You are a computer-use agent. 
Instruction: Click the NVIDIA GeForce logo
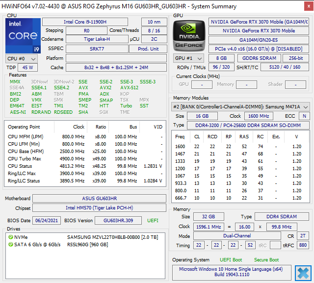(189, 35)
